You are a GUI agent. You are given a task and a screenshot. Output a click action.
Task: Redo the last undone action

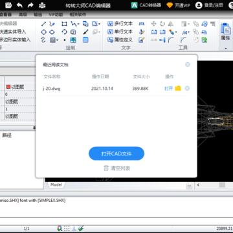[x=30, y=5]
